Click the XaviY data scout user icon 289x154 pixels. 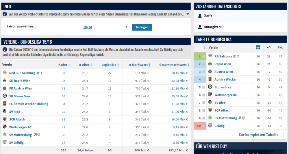click(x=200, y=16)
